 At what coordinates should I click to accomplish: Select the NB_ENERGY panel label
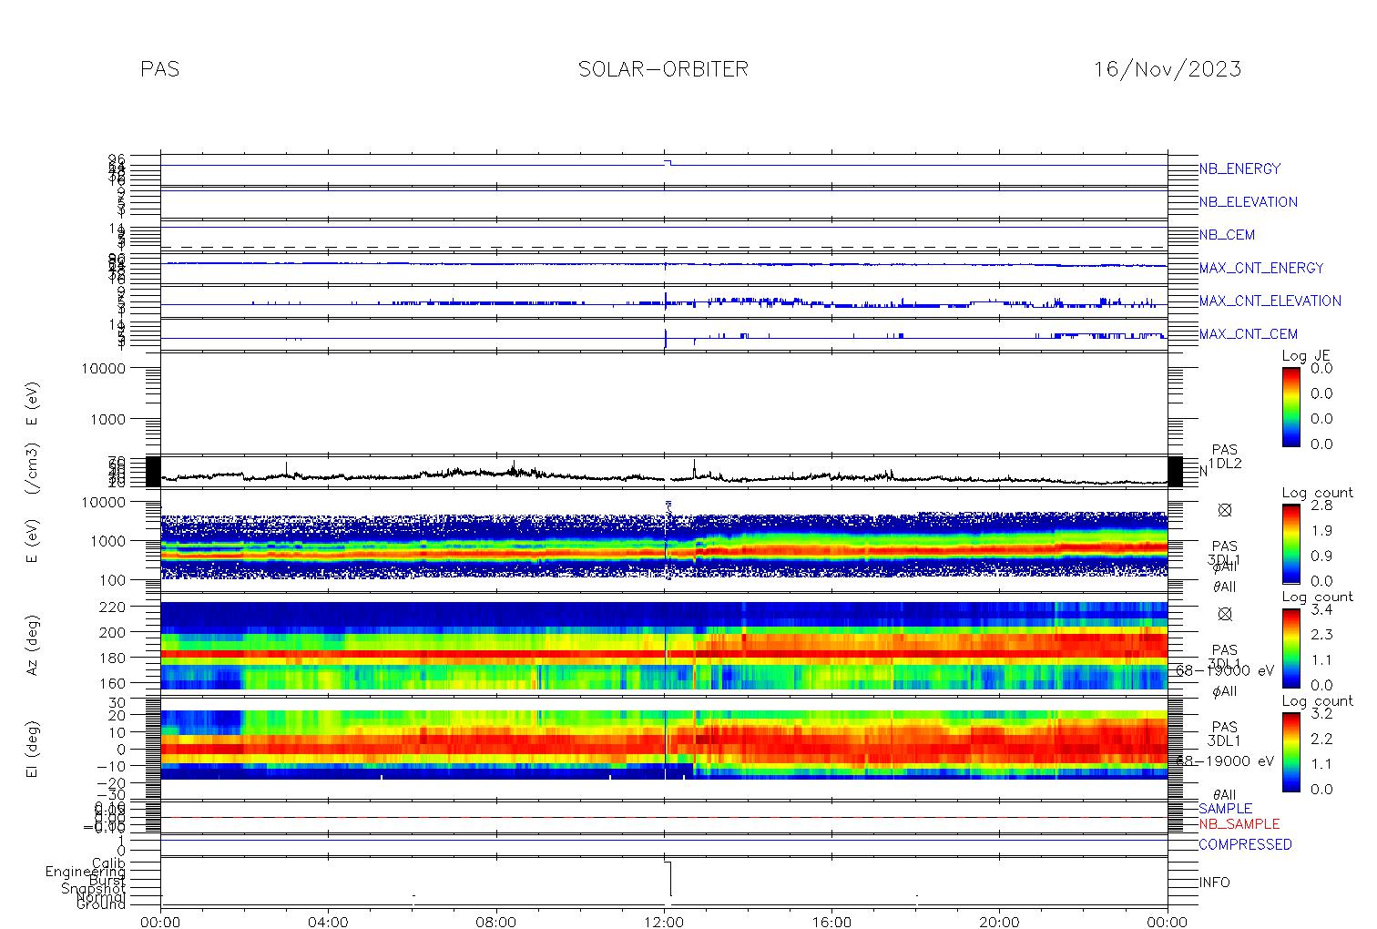pyautogui.click(x=1239, y=168)
